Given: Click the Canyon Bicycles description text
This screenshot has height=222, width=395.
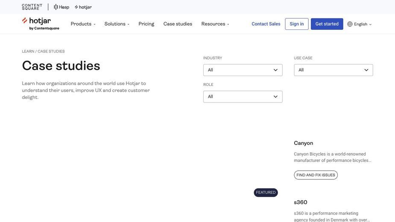Looking at the screenshot, I should tap(332, 157).
